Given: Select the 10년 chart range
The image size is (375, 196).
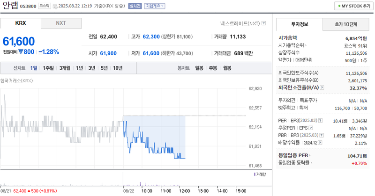Looking at the screenshot, I should click(118, 68).
